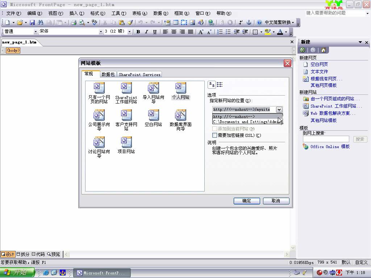Screen dimensions: 371x278
Task: Click the Internet Explorer quick launch icon
Action: pos(46,273)
